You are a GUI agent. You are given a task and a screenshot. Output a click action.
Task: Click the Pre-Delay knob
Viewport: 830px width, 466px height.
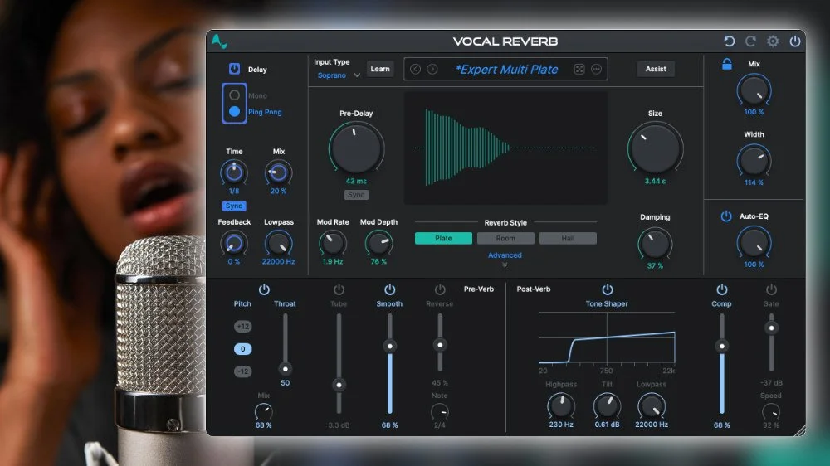click(x=356, y=148)
